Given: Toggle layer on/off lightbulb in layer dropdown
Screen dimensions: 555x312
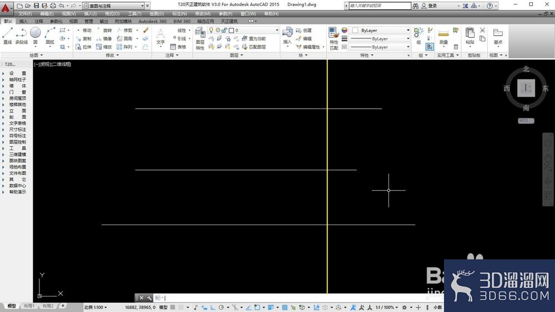Looking at the screenshot, I should click(x=211, y=30).
